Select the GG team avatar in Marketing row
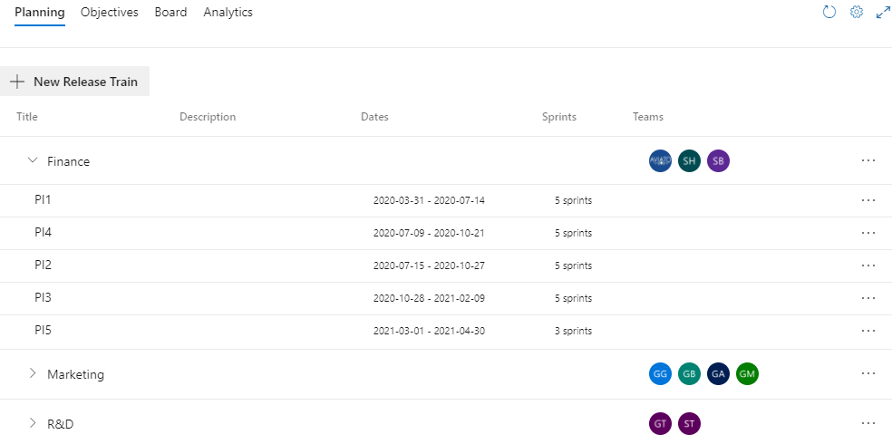 [x=660, y=374]
